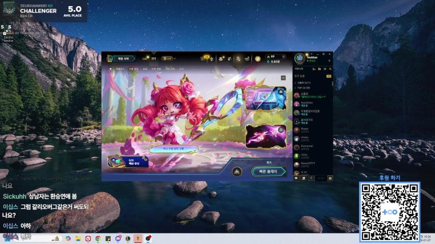Select friend MessiOfTFT in list

(x=313, y=165)
